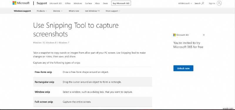Click the Rectangular snip row label
Screen dimensions: 235x110
coord(44,82)
